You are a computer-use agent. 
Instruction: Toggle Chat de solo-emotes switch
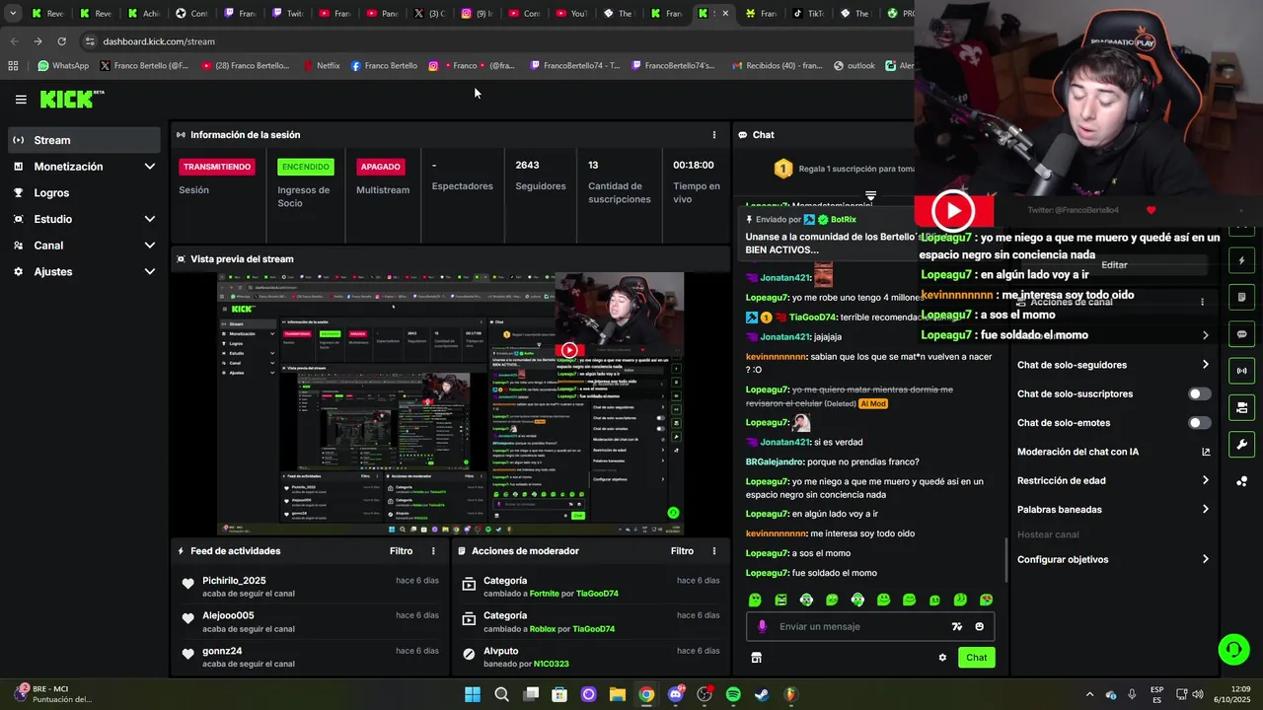pyautogui.click(x=1199, y=423)
